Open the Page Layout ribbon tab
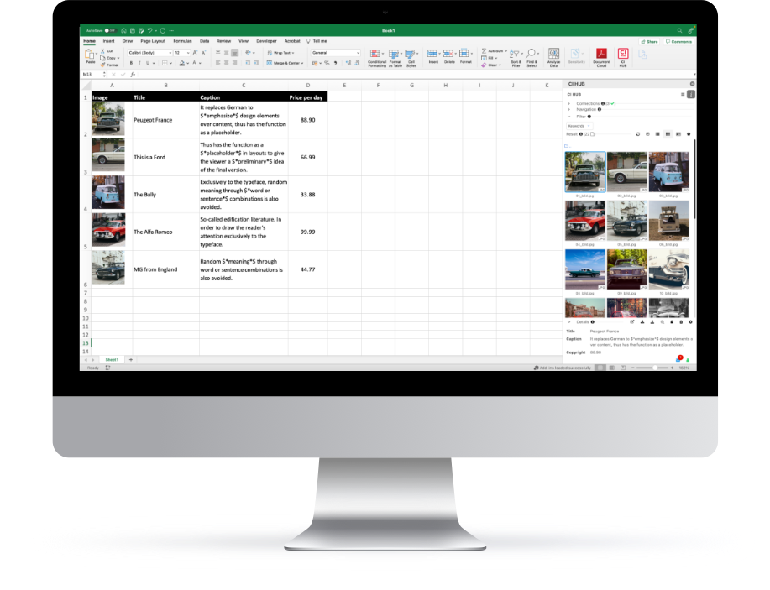This screenshot has width=770, height=590. coord(153,41)
